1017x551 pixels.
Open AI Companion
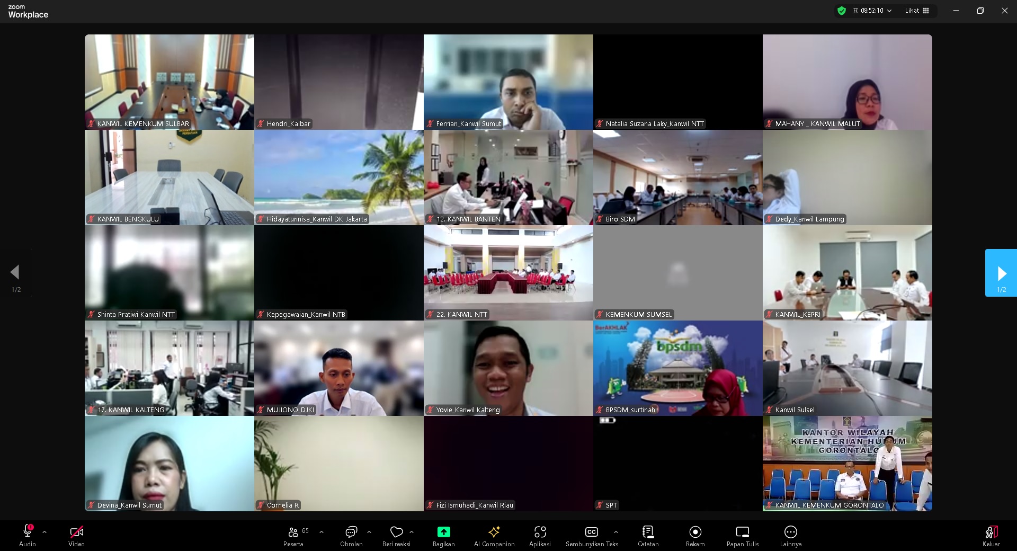(x=494, y=536)
